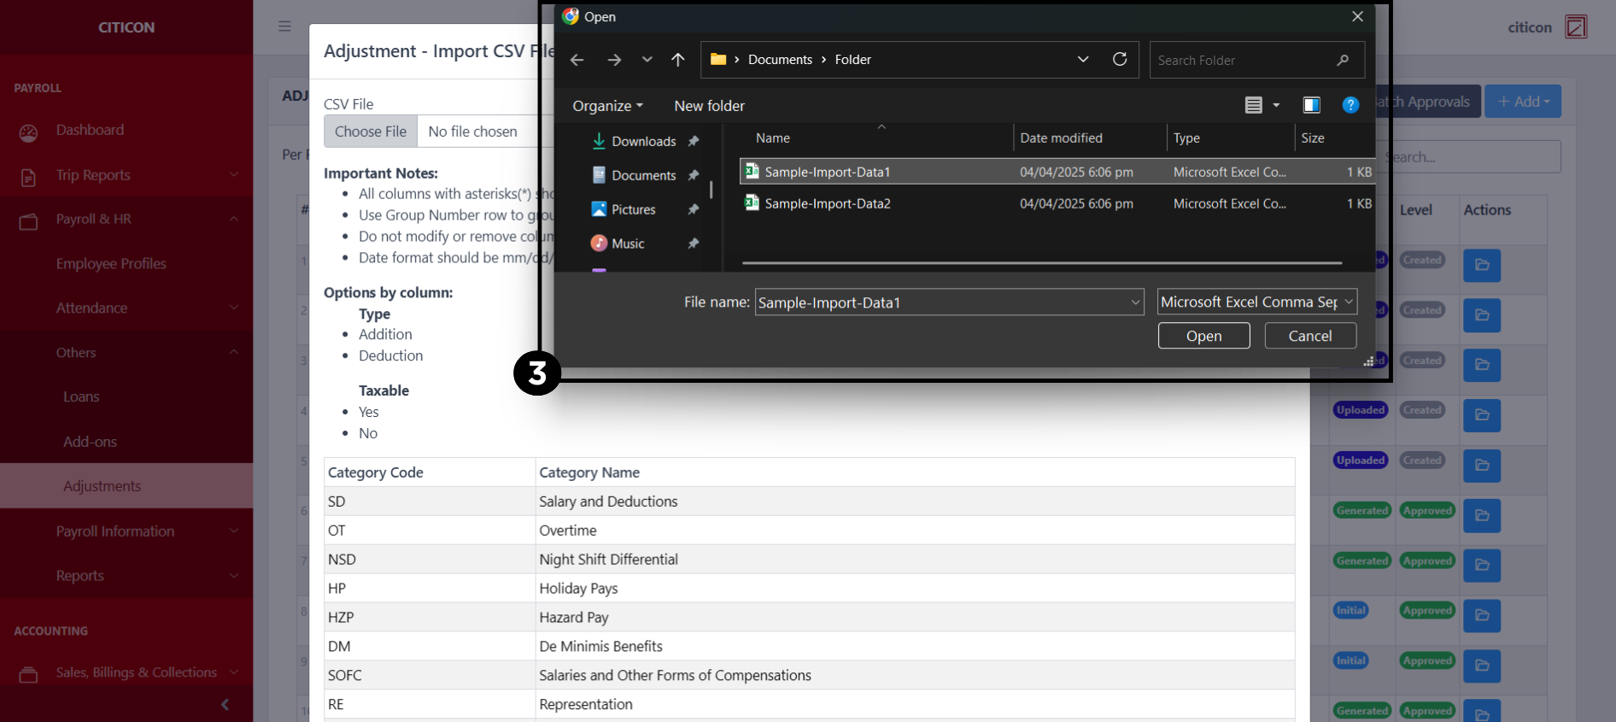Click the citicon profile avatar icon
This screenshot has height=722, width=1616.
[x=1575, y=27]
